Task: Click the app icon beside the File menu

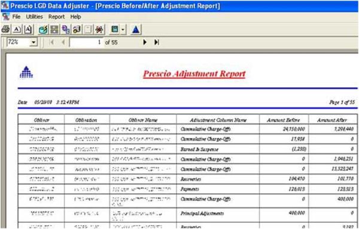Action: [x=6, y=17]
